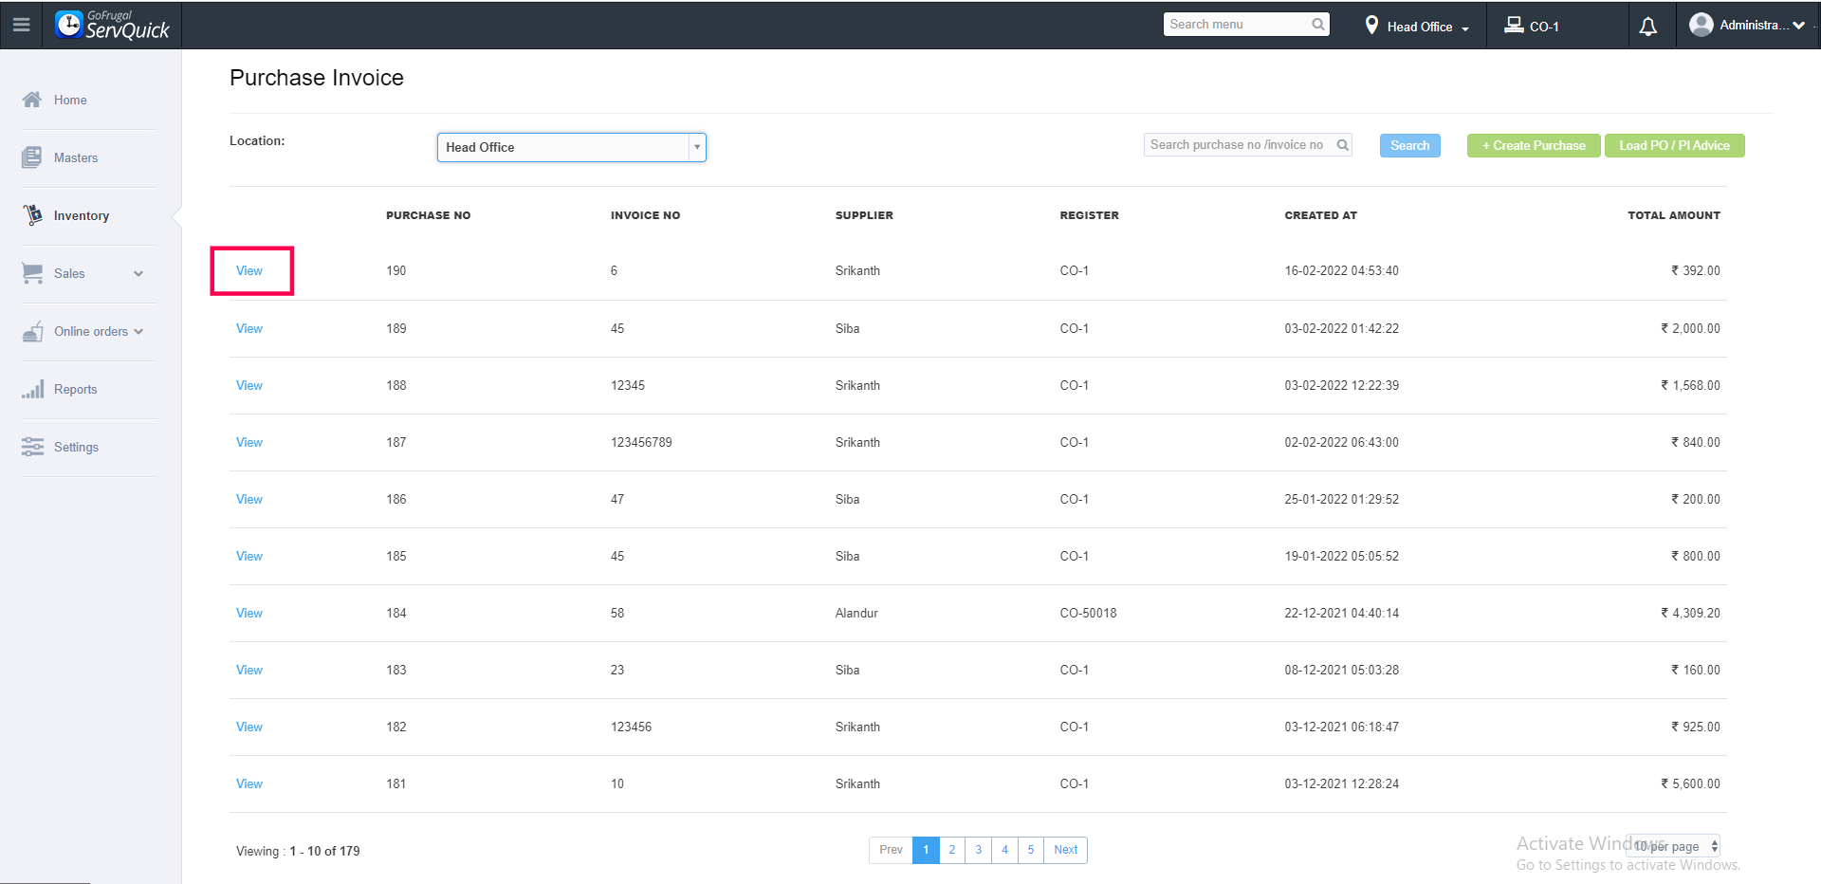Viewport: 1821px width, 884px height.
Task: Click the Administrator avatar icon
Action: pos(1701,25)
